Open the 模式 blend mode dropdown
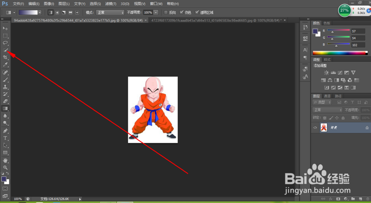The height and width of the screenshot is (203, 371). (110, 13)
